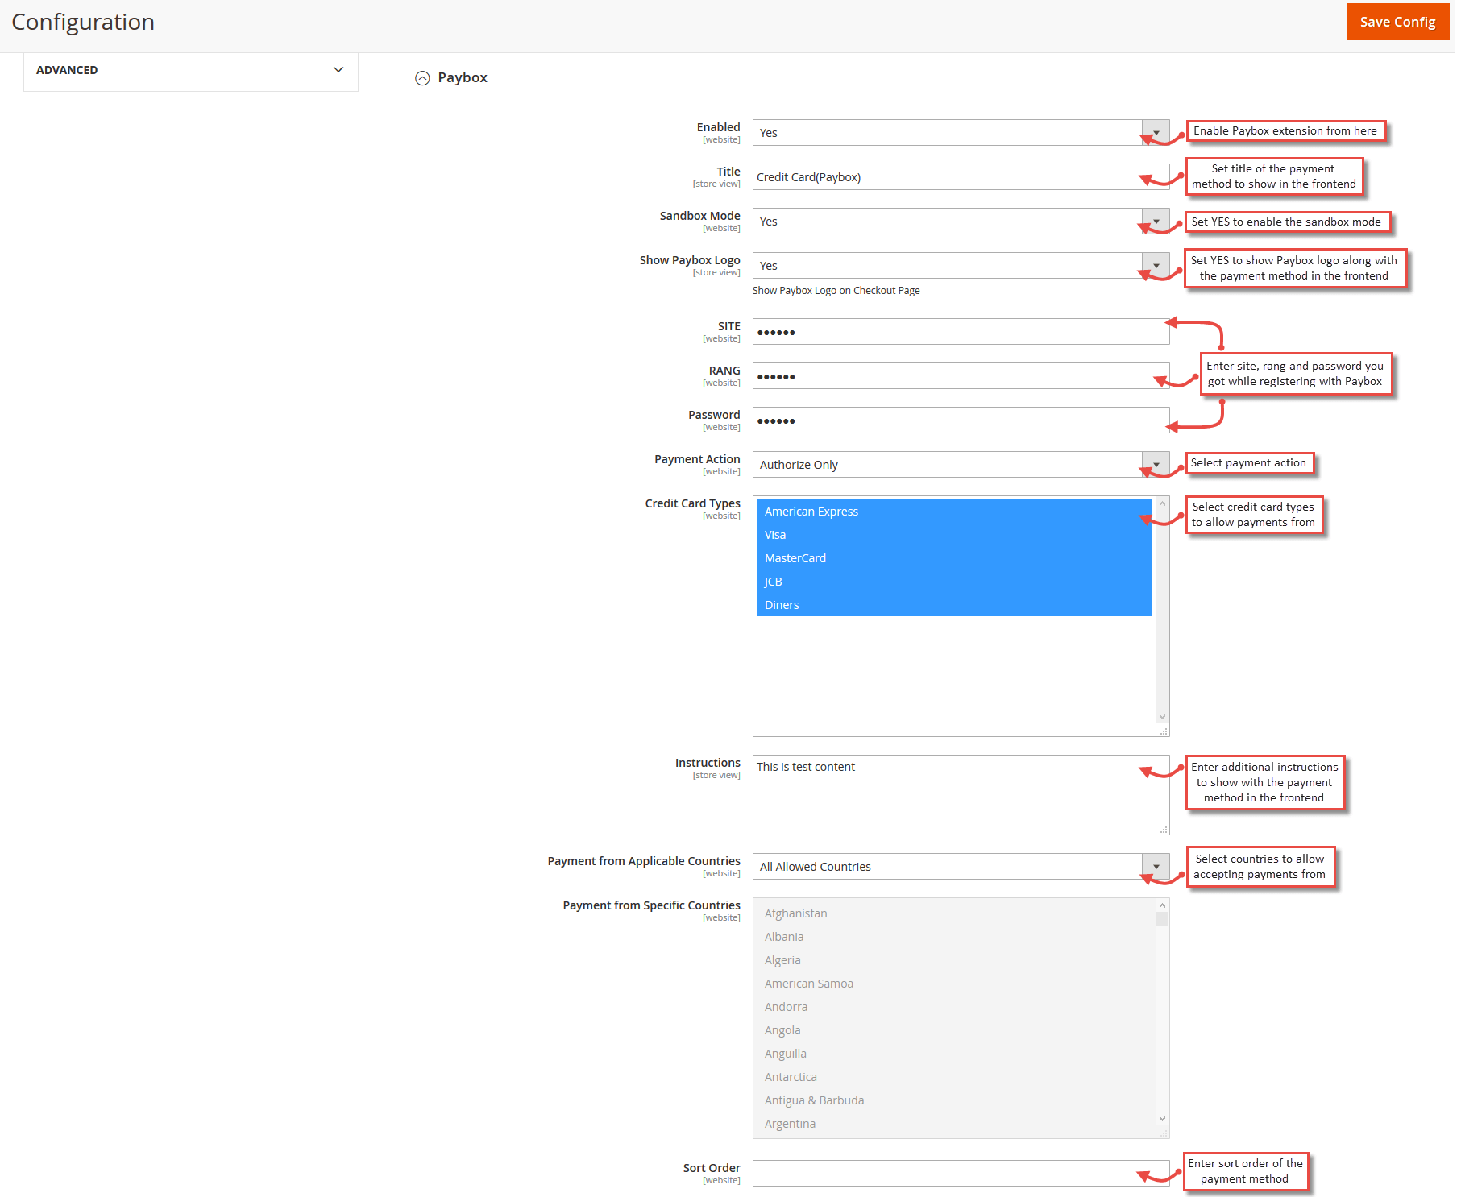Open Payment from Applicable Countries dropdown
This screenshot has width=1461, height=1197.
pyautogui.click(x=961, y=867)
